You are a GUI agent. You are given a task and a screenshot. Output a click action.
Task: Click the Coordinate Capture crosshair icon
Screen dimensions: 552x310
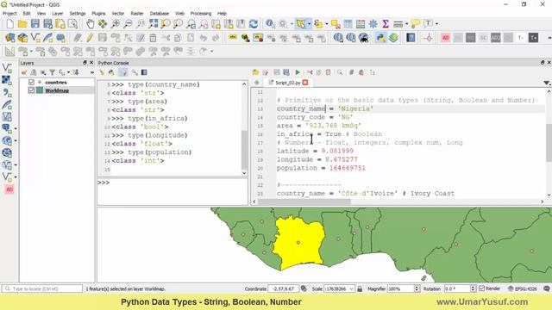pos(428,38)
